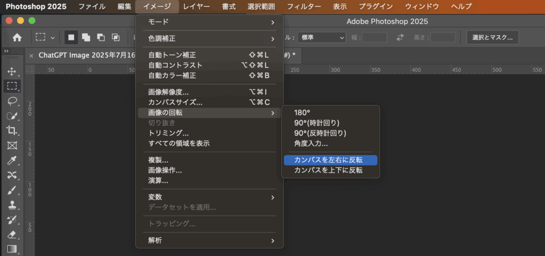Select the Move tool
The height and width of the screenshot is (256, 545).
click(x=12, y=71)
